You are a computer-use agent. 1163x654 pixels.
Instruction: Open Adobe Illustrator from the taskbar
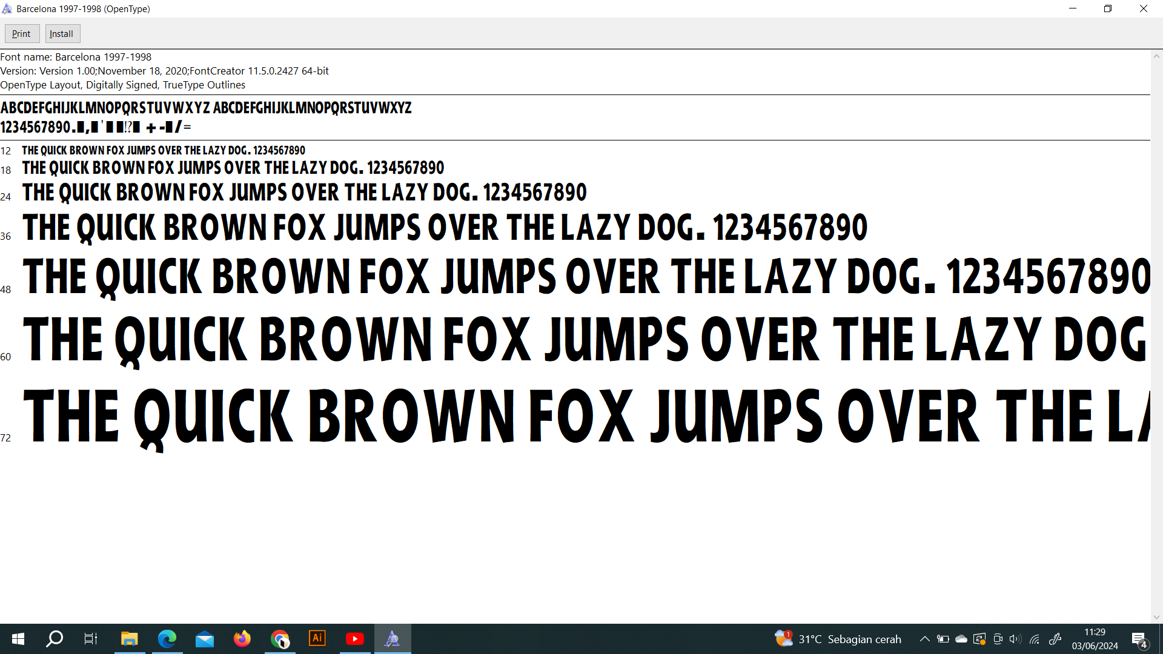[317, 639]
